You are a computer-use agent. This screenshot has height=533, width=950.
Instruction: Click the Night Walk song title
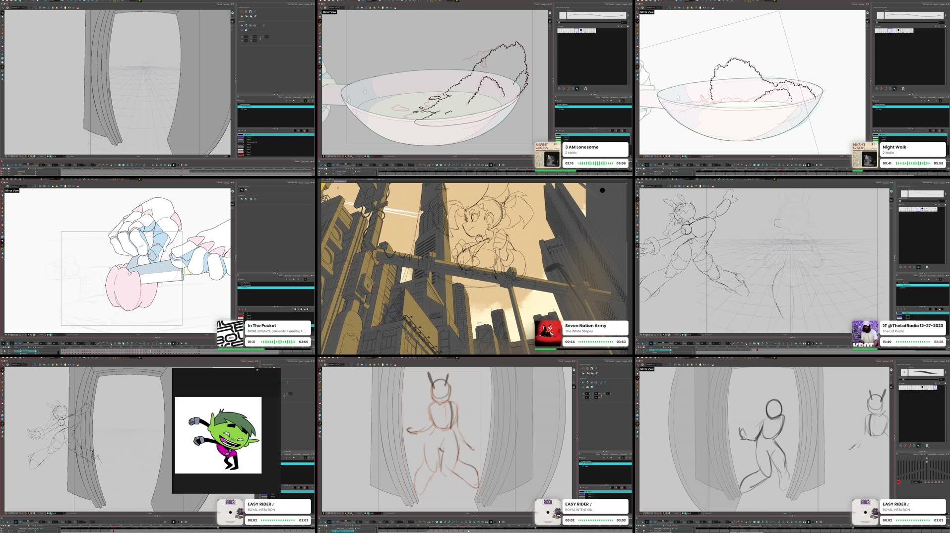pos(894,147)
